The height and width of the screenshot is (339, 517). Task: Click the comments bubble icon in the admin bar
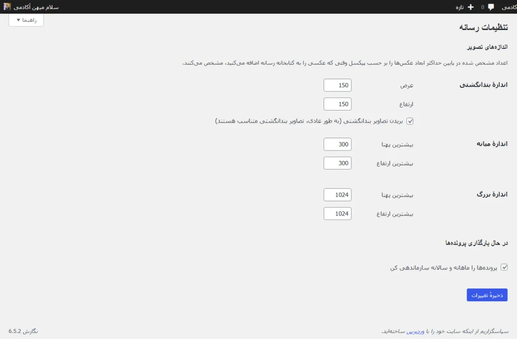click(490, 7)
